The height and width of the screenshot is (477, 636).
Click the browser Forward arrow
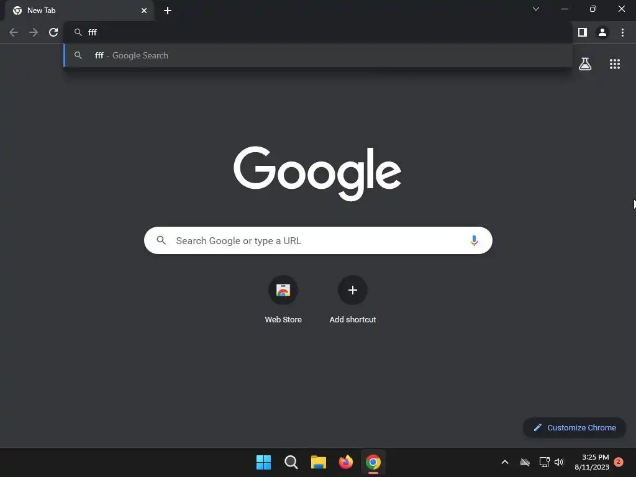(34, 32)
